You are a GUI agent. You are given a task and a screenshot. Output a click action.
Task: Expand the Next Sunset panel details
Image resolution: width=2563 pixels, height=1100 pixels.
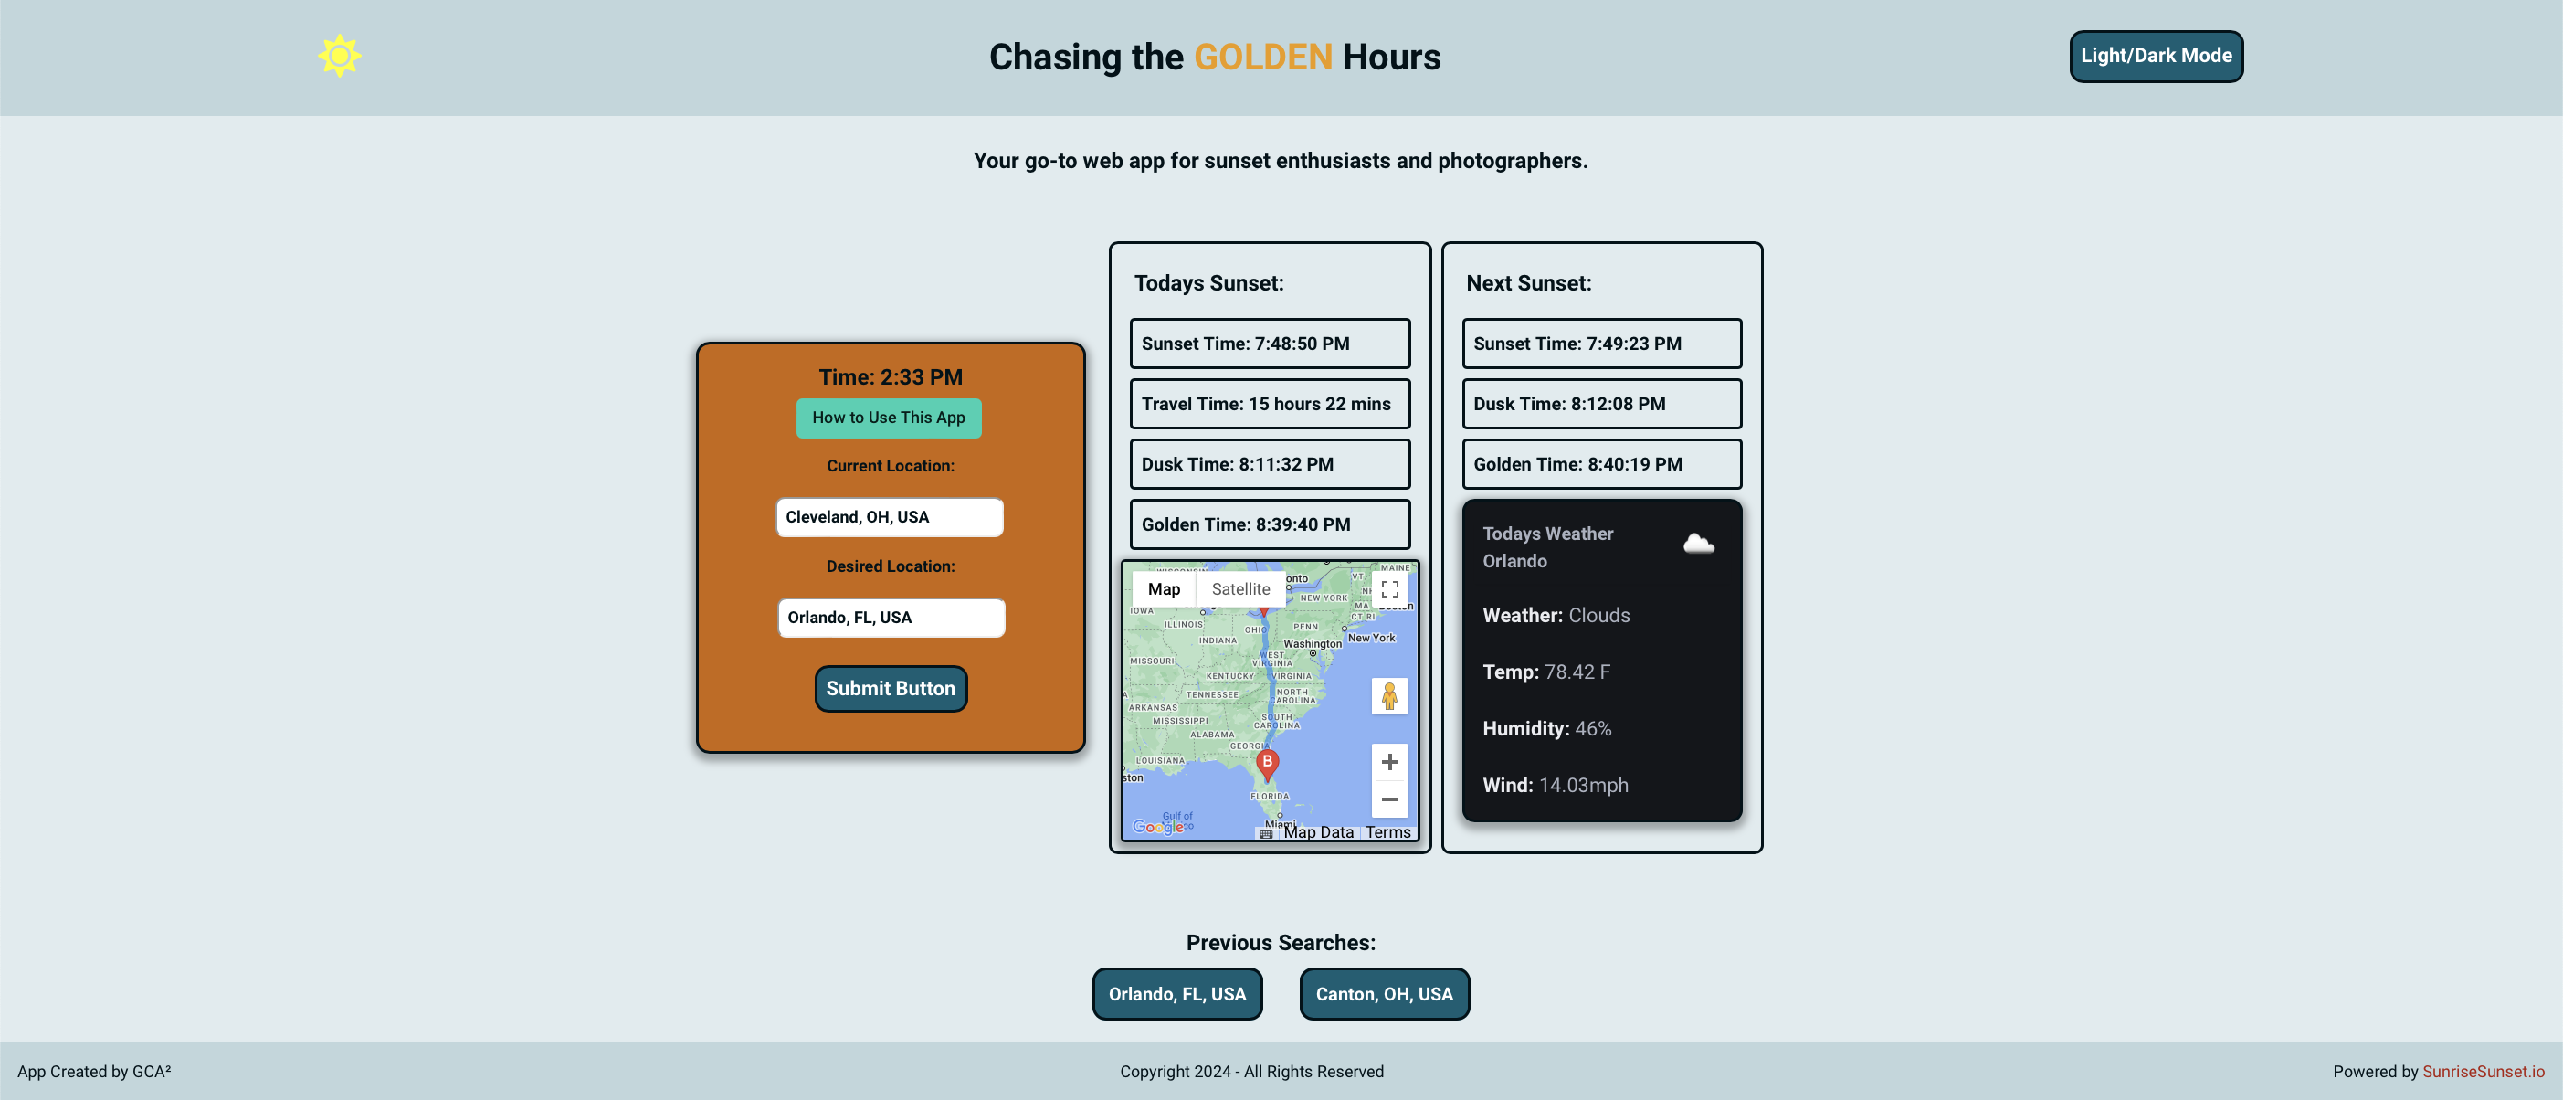1528,282
